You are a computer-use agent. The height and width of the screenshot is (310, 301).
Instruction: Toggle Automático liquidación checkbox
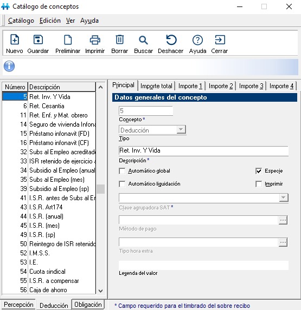tap(122, 184)
